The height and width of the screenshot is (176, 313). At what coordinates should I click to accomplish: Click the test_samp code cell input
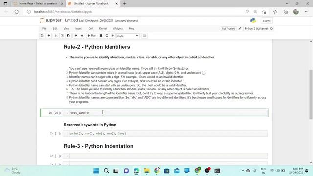[168, 113]
